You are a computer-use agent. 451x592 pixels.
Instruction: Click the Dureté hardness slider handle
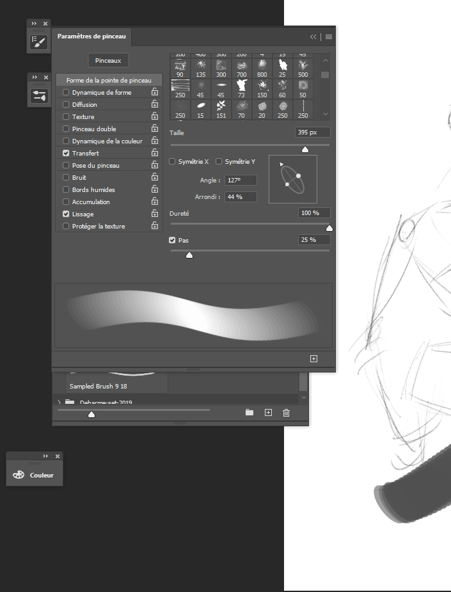[329, 228]
